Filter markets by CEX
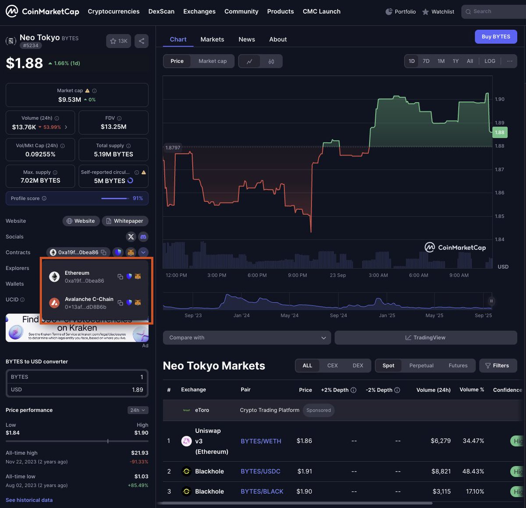 click(x=332, y=366)
